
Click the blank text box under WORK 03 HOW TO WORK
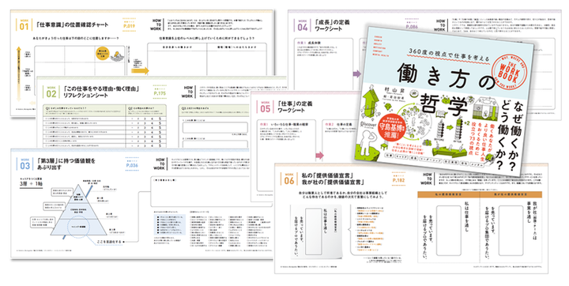[x=211, y=192]
